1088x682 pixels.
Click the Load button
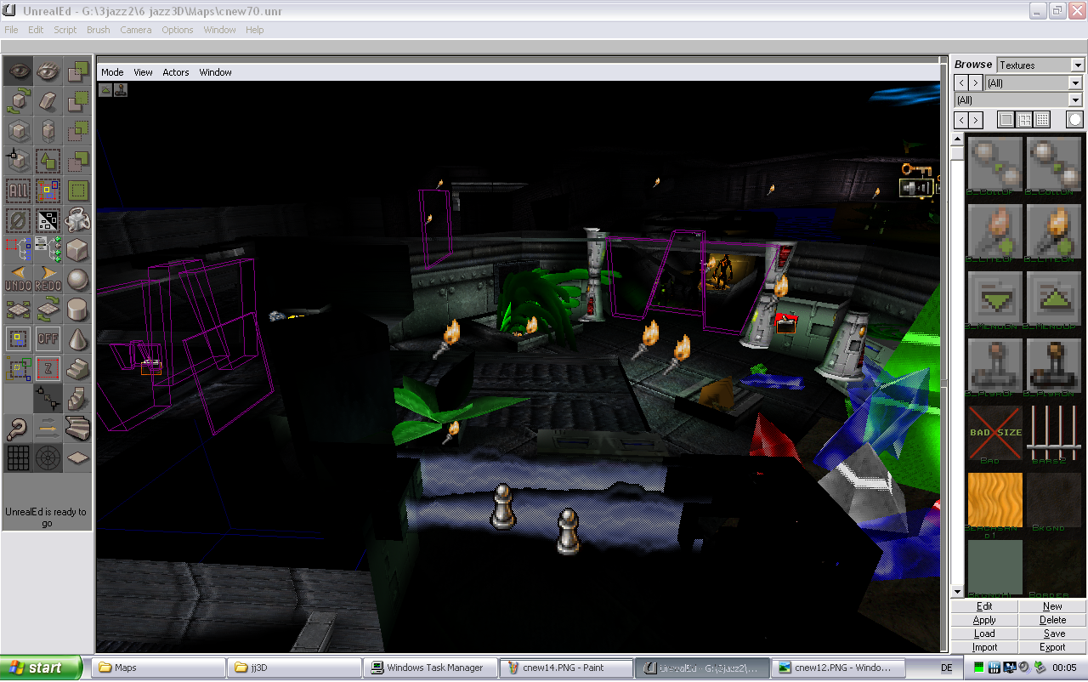pos(984,634)
